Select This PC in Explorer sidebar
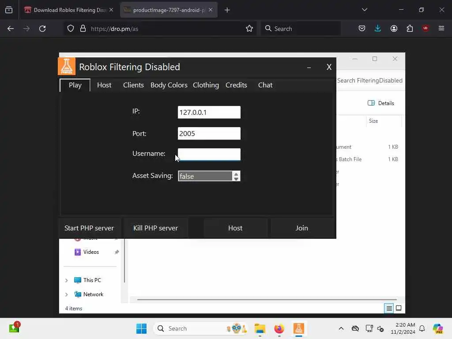Image resolution: width=452 pixels, height=339 pixels. [92, 280]
